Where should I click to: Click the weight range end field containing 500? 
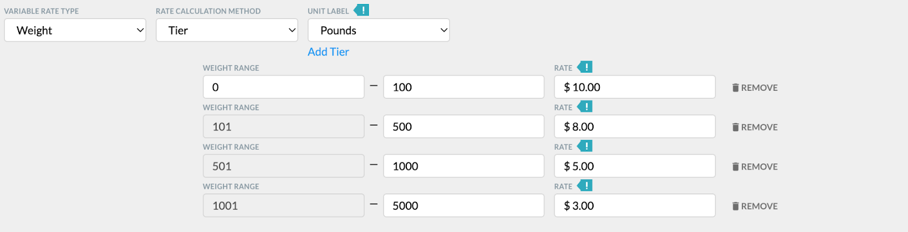[464, 126]
